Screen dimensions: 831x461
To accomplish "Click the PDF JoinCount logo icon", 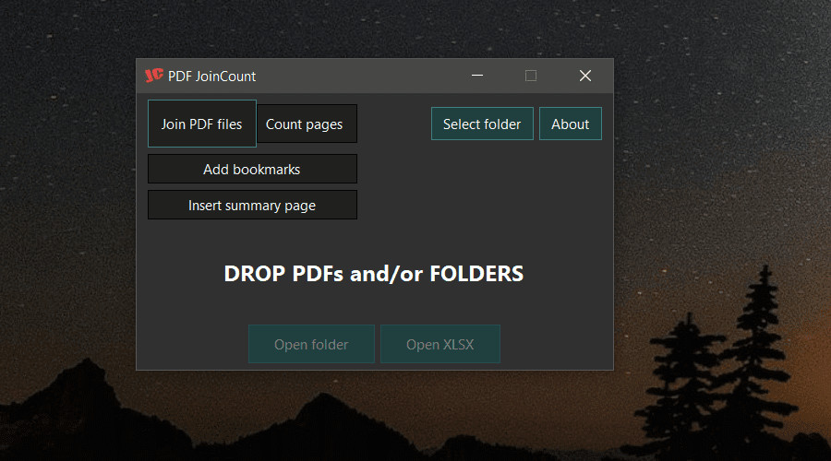I will click(x=154, y=76).
